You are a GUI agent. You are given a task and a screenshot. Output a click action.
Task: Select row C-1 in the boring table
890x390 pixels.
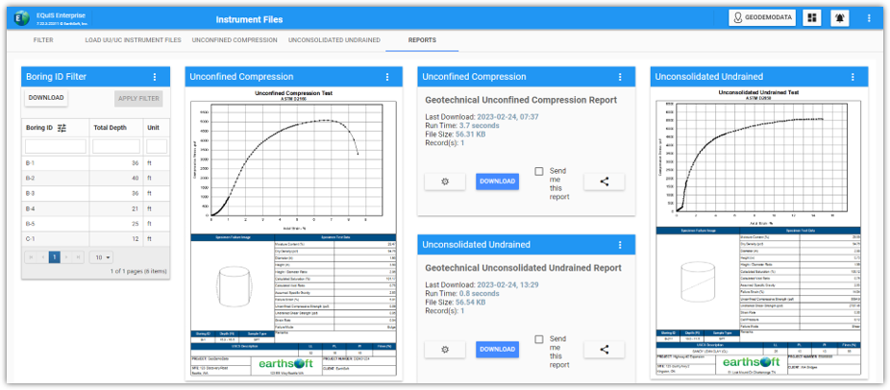coord(95,239)
